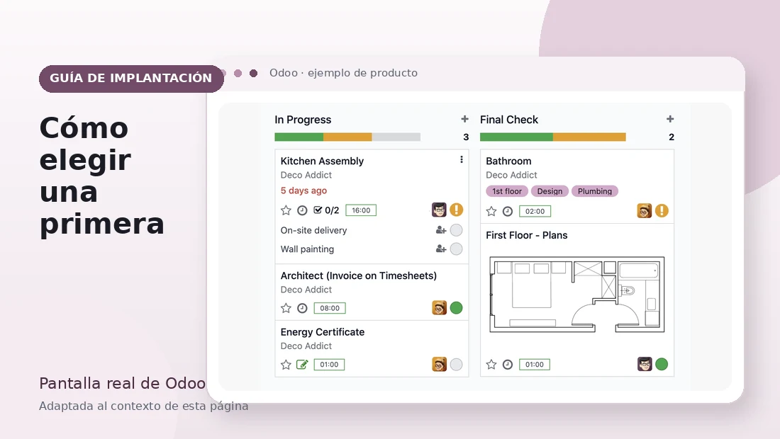Open the Architect (Invoice on Timesheets) task title

tap(359, 275)
